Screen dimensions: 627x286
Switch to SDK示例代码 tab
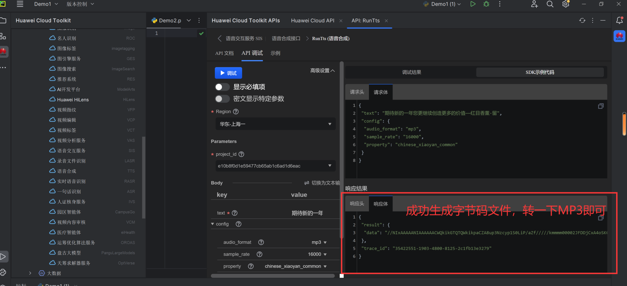540,72
